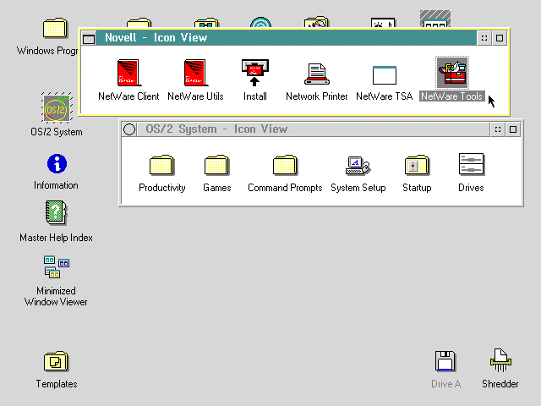Select the Shredder icon
The width and height of the screenshot is (541, 406).
click(500, 360)
